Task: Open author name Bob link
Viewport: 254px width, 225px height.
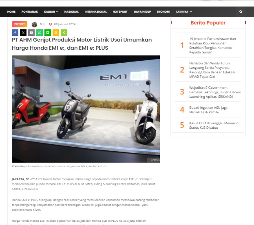Action: coord(42,24)
